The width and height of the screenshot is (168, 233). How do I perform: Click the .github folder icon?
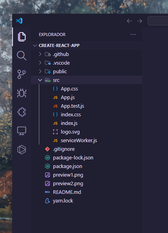pos(47,54)
